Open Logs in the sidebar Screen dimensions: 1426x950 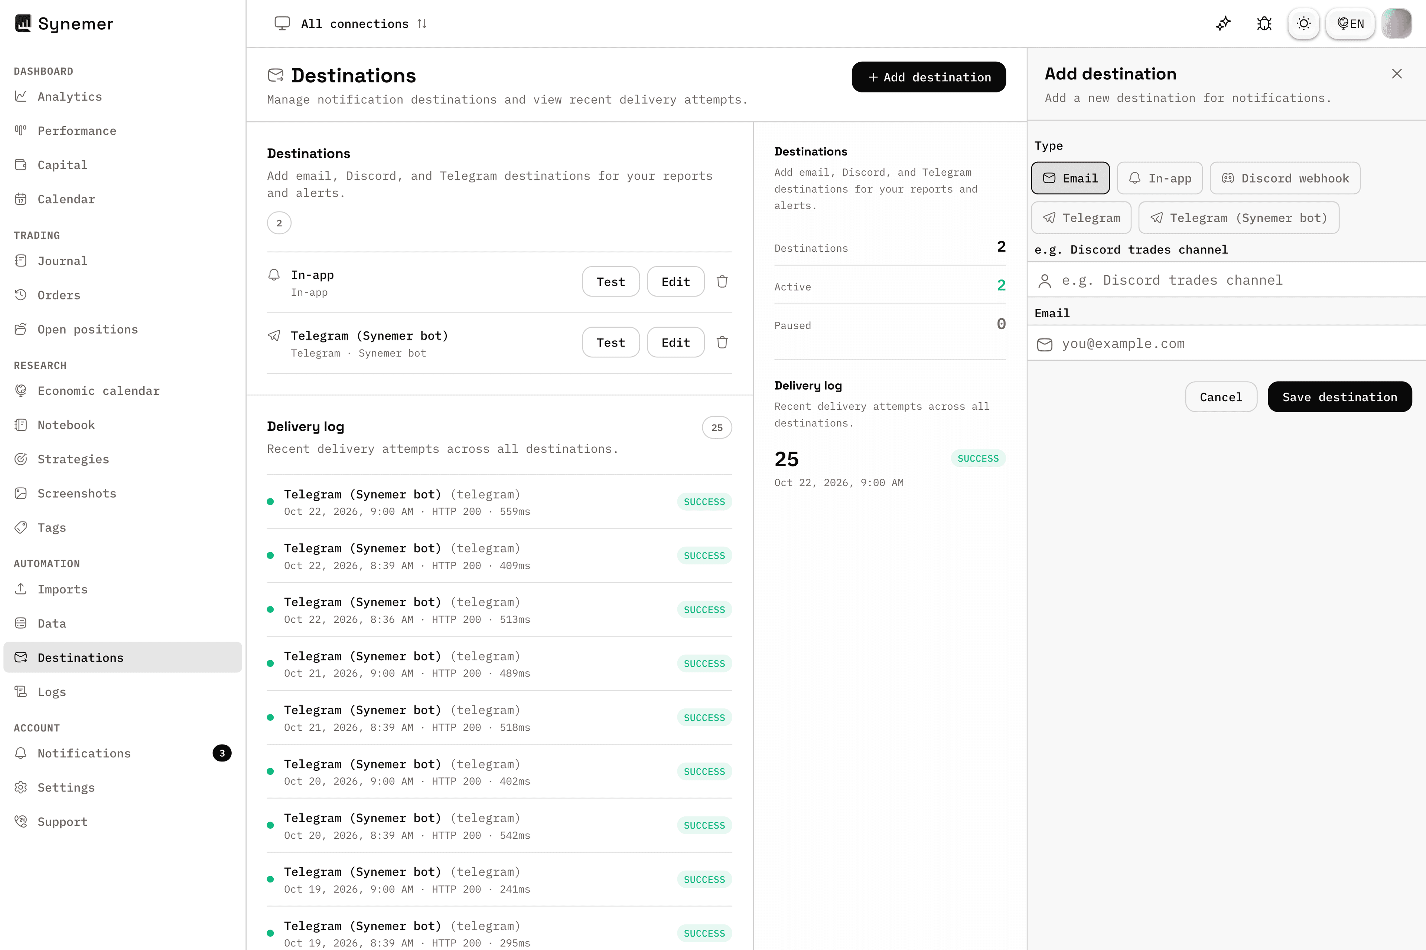123,692
